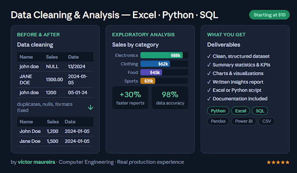Click the Clothing category label
This screenshot has width=297, height=173.
[x=129, y=64]
